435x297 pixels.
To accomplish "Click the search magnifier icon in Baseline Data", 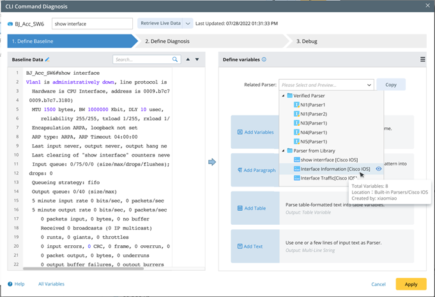I will click(x=175, y=59).
